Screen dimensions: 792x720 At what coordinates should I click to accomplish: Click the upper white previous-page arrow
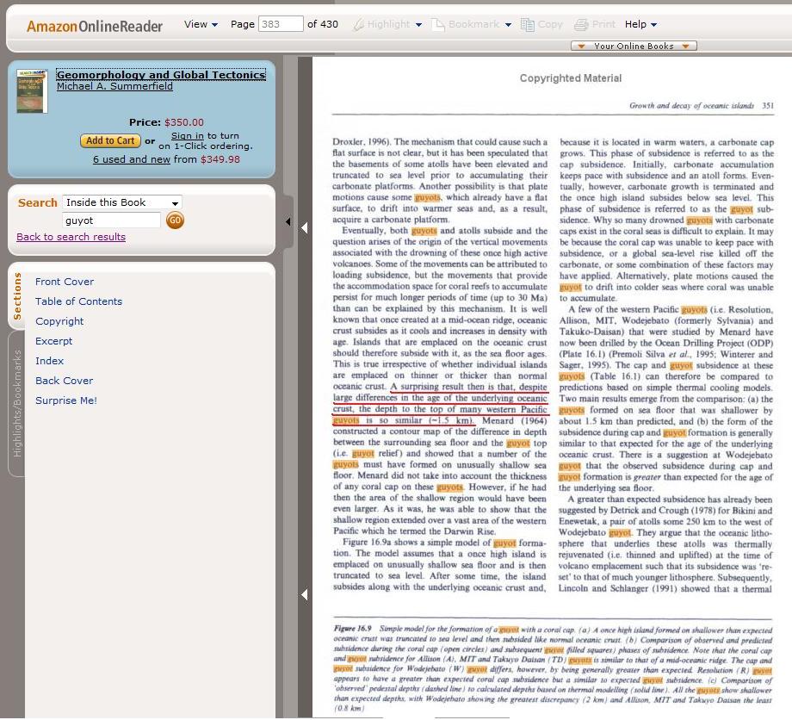(305, 228)
